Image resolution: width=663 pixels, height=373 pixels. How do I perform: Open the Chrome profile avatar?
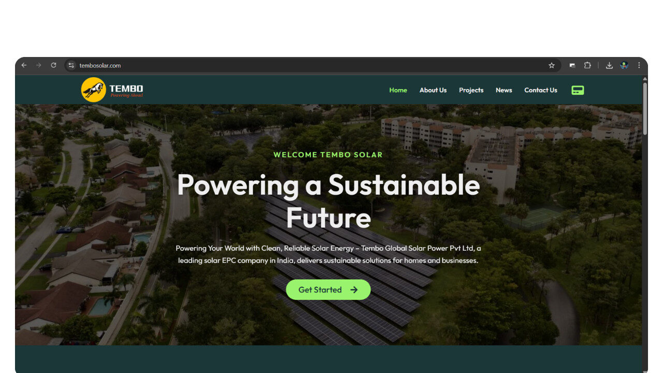(624, 65)
